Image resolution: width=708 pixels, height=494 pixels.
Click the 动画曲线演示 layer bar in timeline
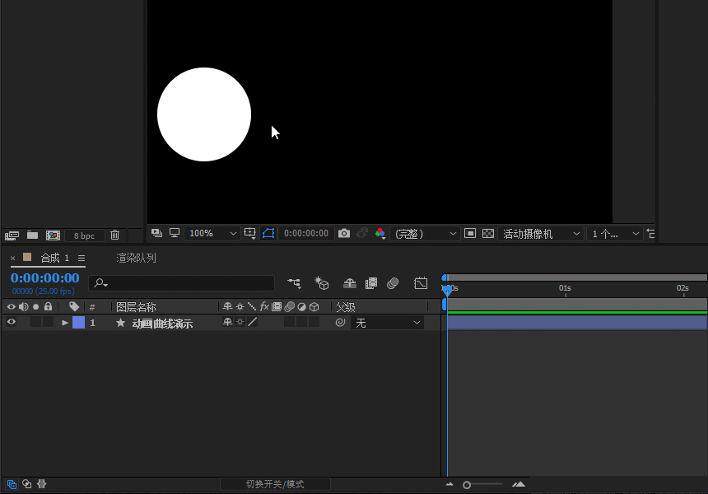pos(577,323)
